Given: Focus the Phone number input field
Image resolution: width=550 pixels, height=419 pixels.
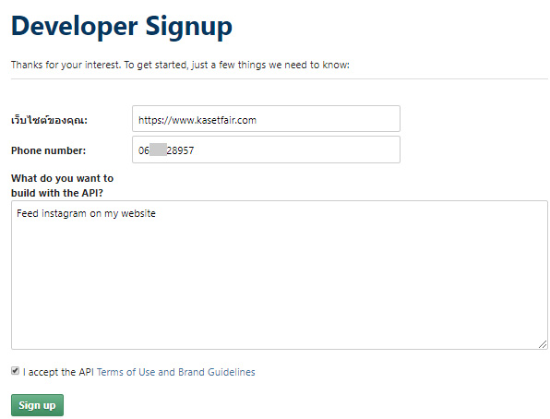Looking at the screenshot, I should pyautogui.click(x=266, y=150).
